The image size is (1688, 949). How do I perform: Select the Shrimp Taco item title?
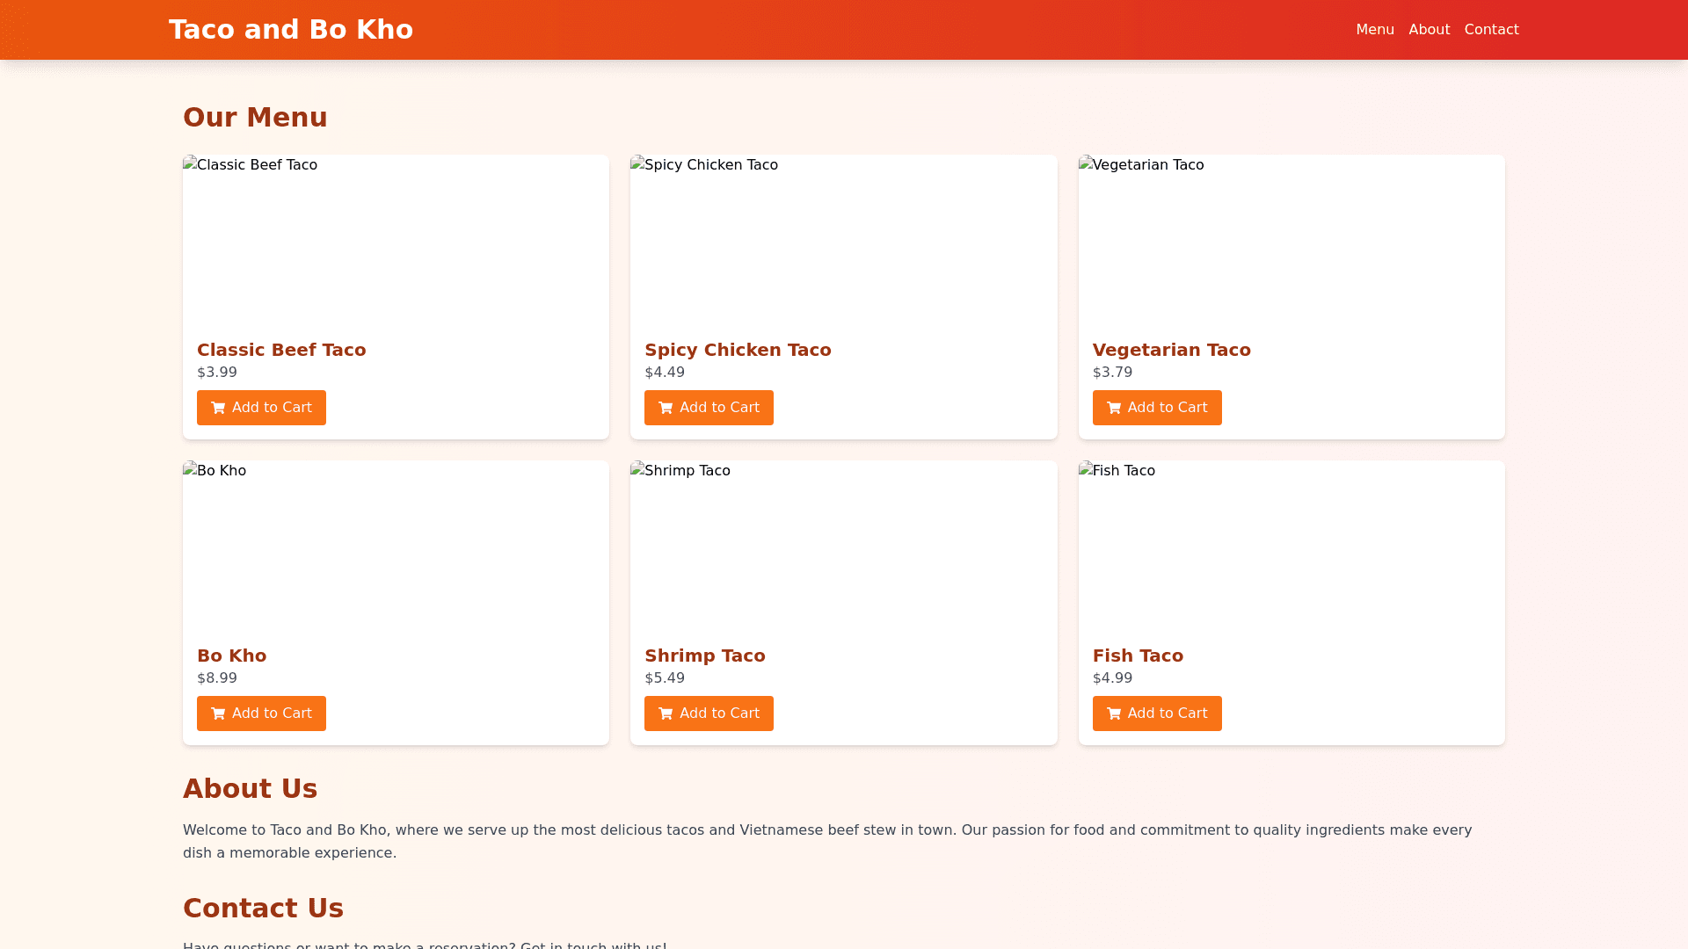[704, 656]
